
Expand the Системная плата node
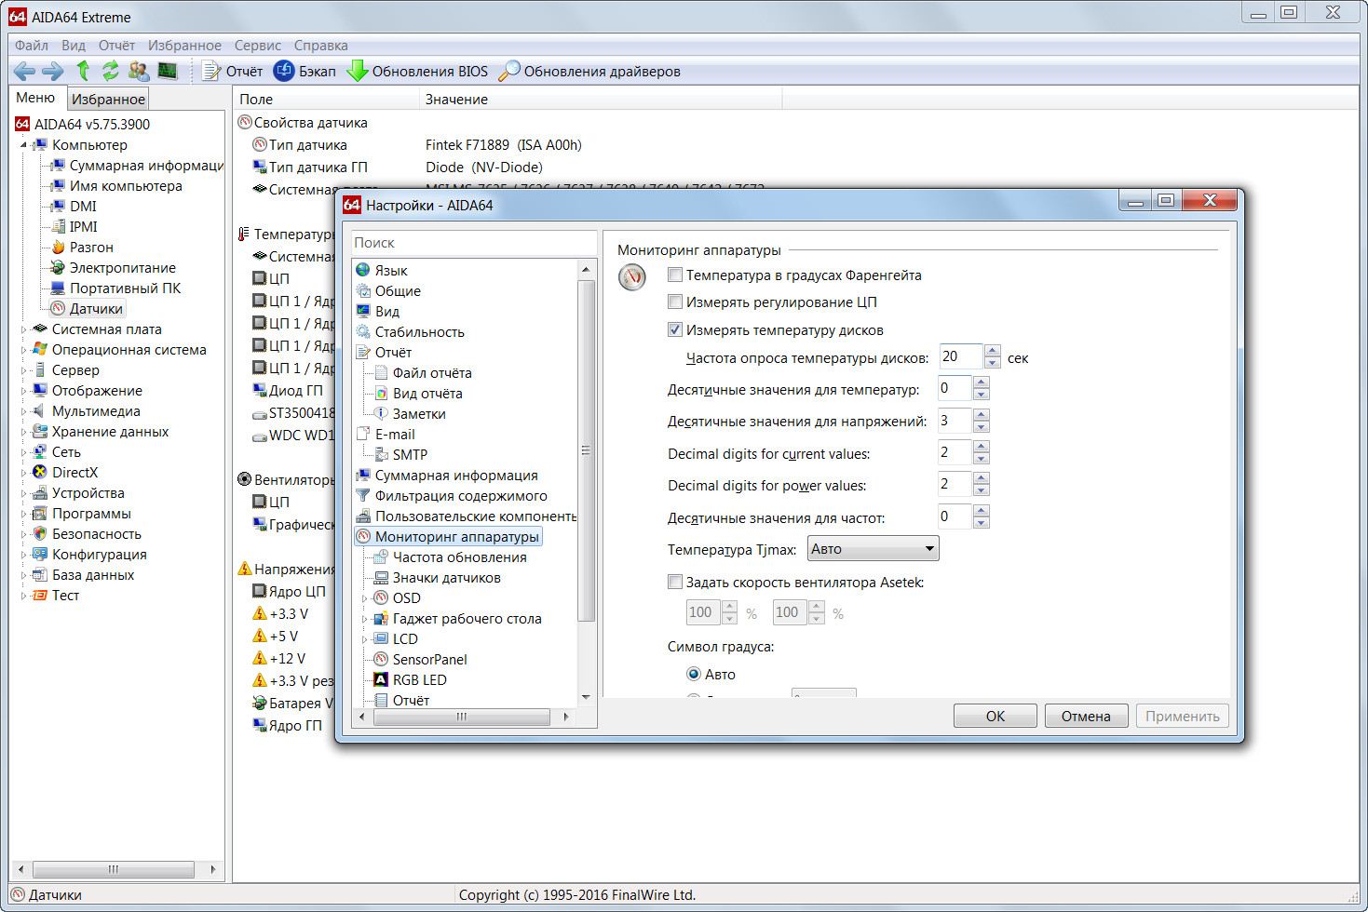point(23,329)
